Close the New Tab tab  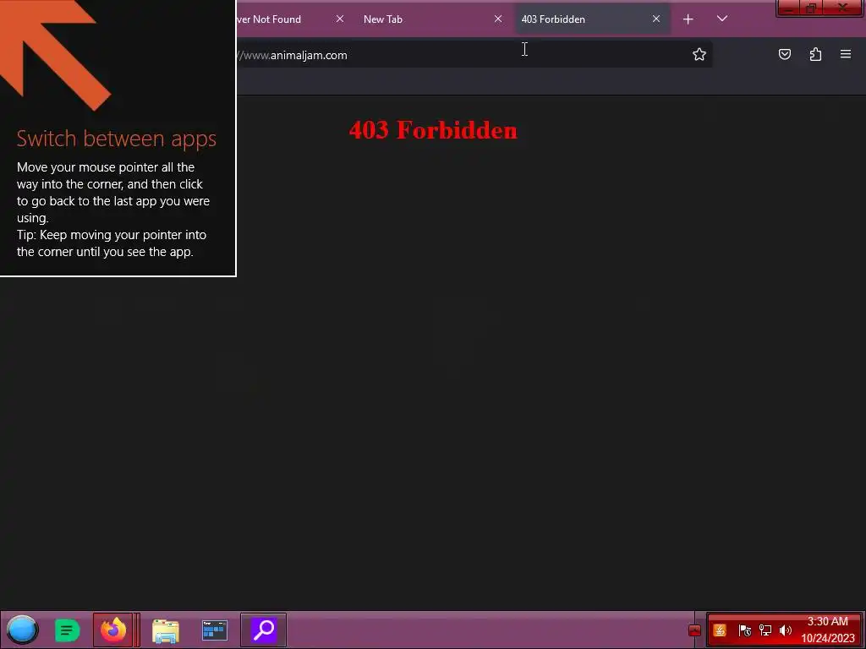click(x=498, y=19)
